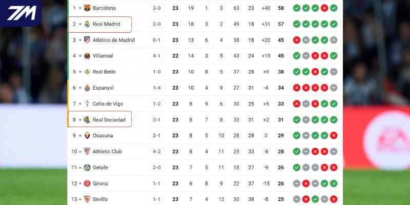Open the Real Sociedad team link

coord(109,120)
